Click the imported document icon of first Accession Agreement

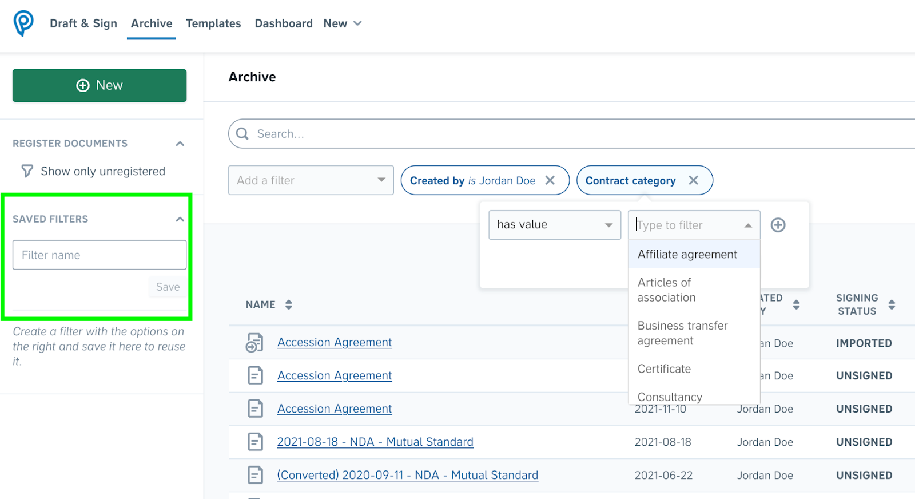(254, 342)
